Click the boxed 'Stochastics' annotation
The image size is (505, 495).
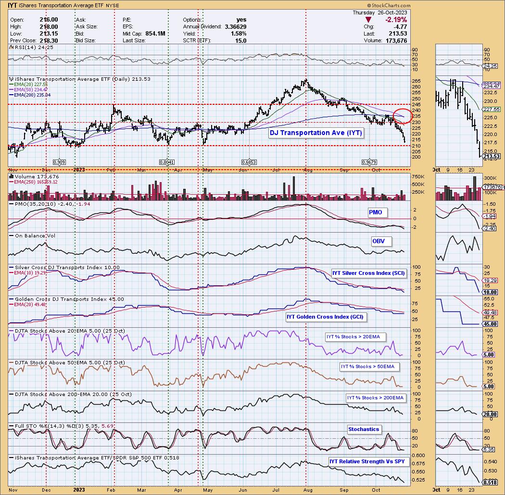click(x=364, y=429)
